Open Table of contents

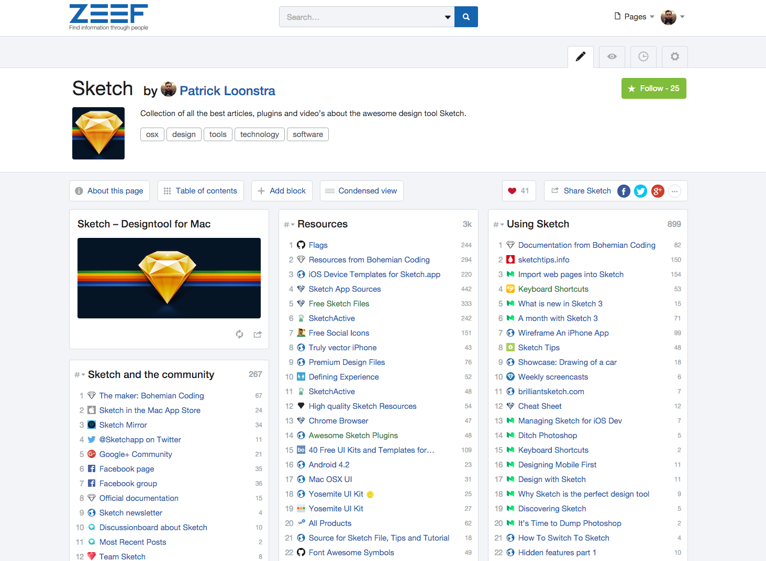pyautogui.click(x=201, y=191)
